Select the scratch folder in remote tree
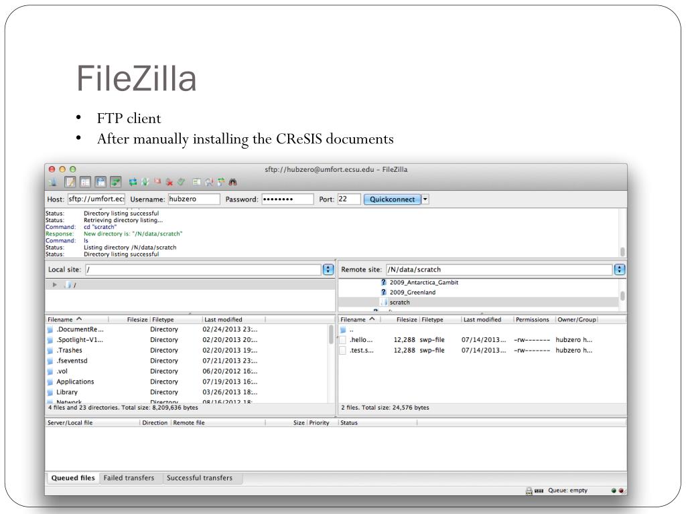This screenshot has width=686, height=514. (399, 303)
